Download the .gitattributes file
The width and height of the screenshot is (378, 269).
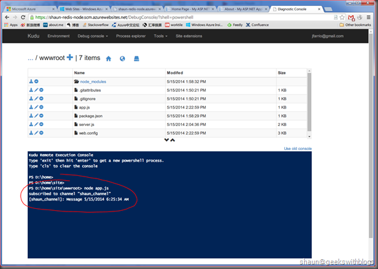[31, 90]
